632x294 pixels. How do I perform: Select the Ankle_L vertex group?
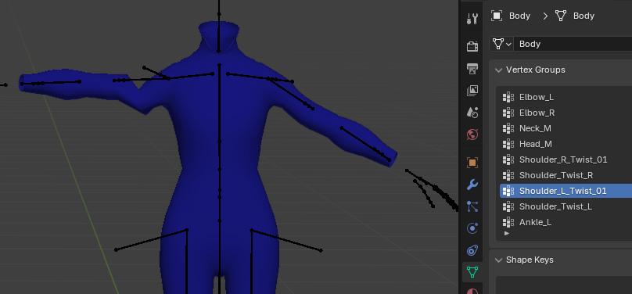pos(566,222)
